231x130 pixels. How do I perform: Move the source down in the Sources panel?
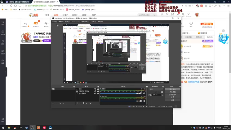(90, 103)
